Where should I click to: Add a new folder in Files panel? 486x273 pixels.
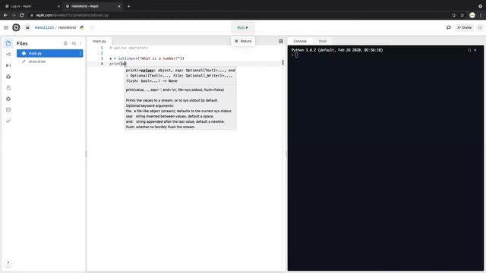74,43
